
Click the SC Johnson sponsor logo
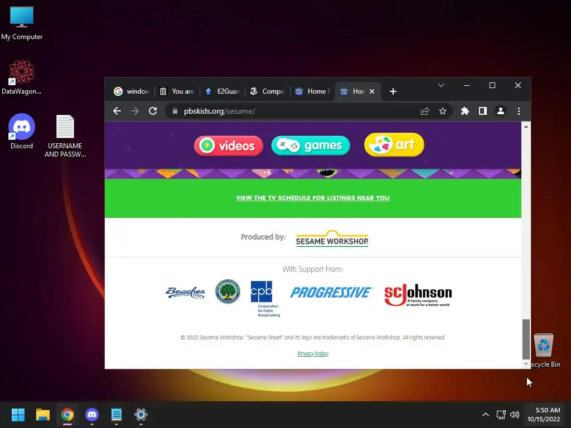click(x=418, y=295)
